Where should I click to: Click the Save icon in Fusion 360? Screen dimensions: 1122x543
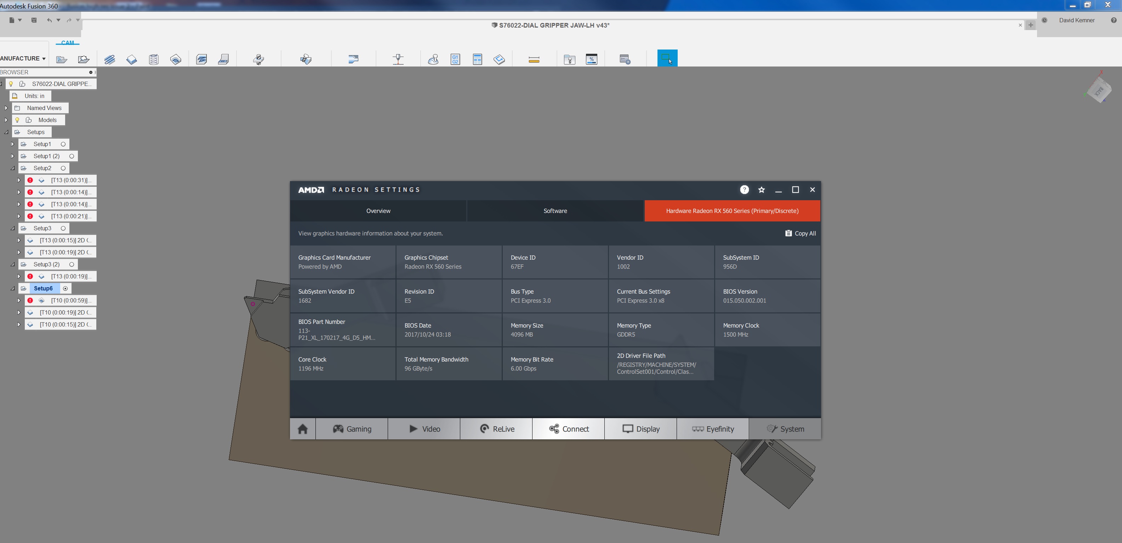tap(34, 20)
